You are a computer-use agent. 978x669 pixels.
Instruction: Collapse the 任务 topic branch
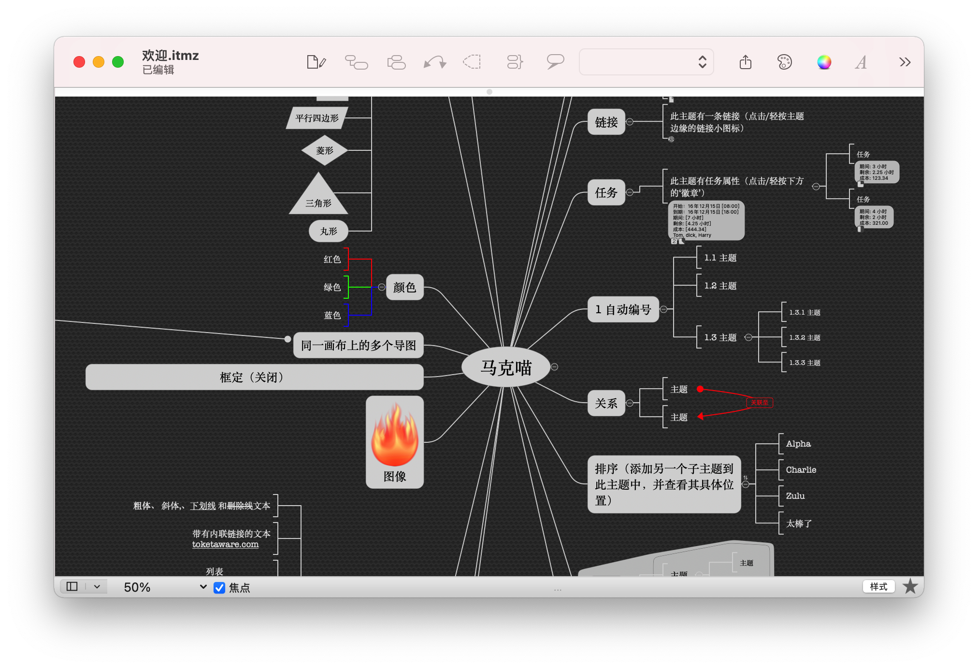[630, 192]
